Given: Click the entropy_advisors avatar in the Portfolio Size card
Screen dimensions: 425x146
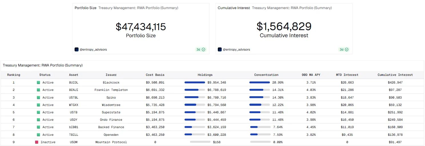Looking at the screenshot, I should coord(77,49).
